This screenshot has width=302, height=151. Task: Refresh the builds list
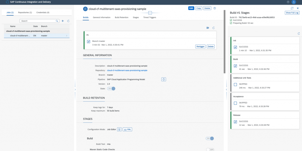point(214,28)
